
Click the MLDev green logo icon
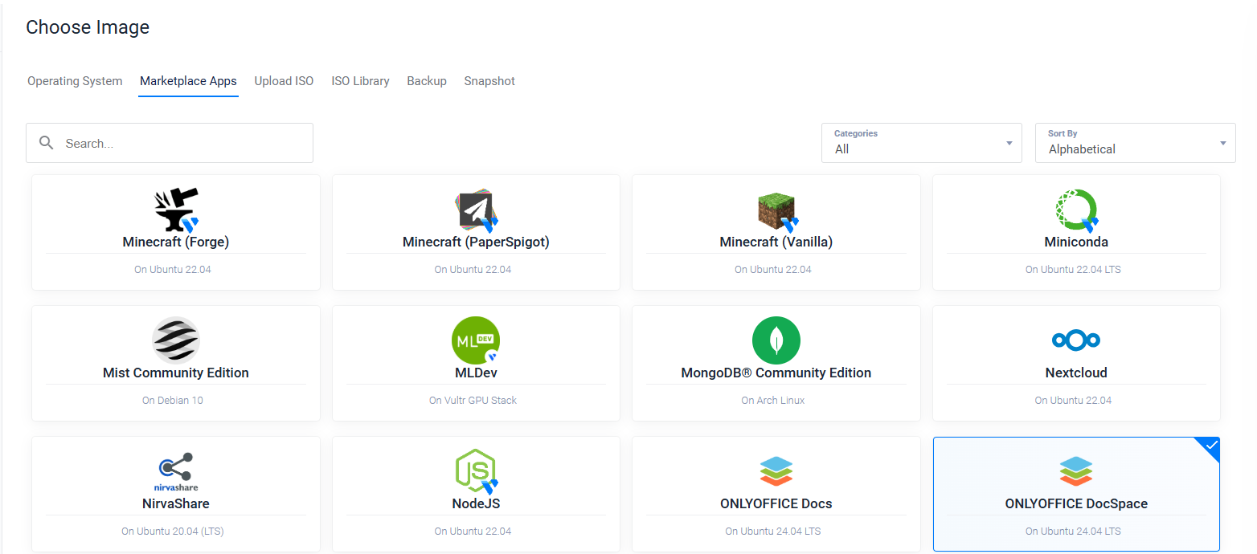tap(476, 340)
